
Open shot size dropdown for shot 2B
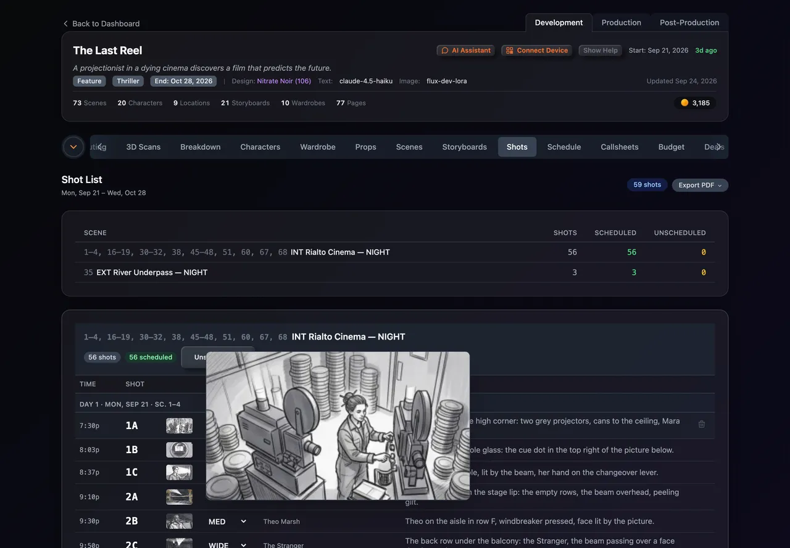[x=227, y=521]
